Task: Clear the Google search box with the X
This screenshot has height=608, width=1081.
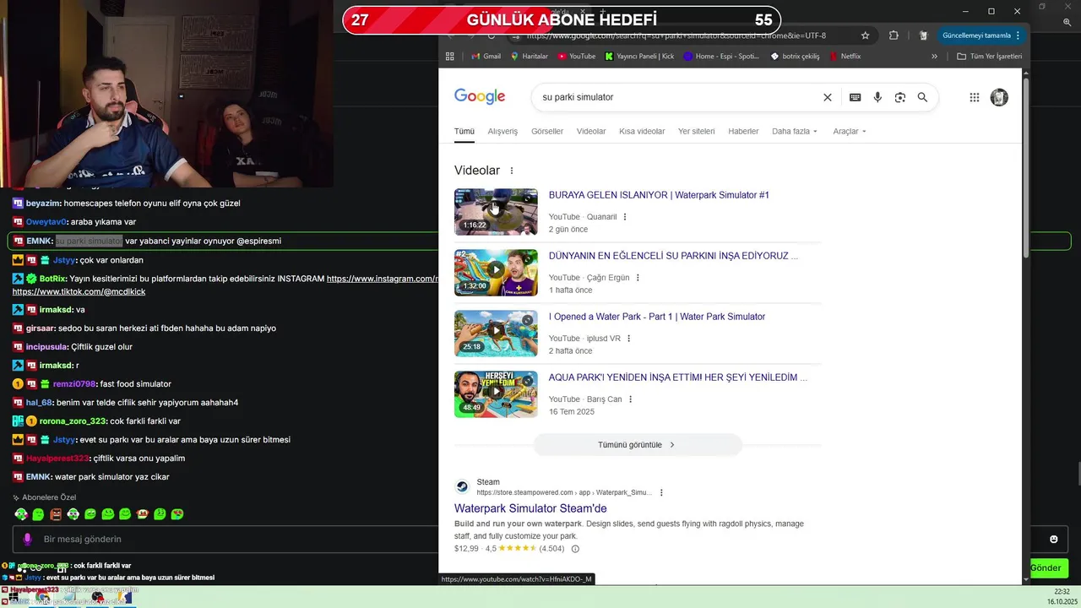Action: pyautogui.click(x=828, y=97)
